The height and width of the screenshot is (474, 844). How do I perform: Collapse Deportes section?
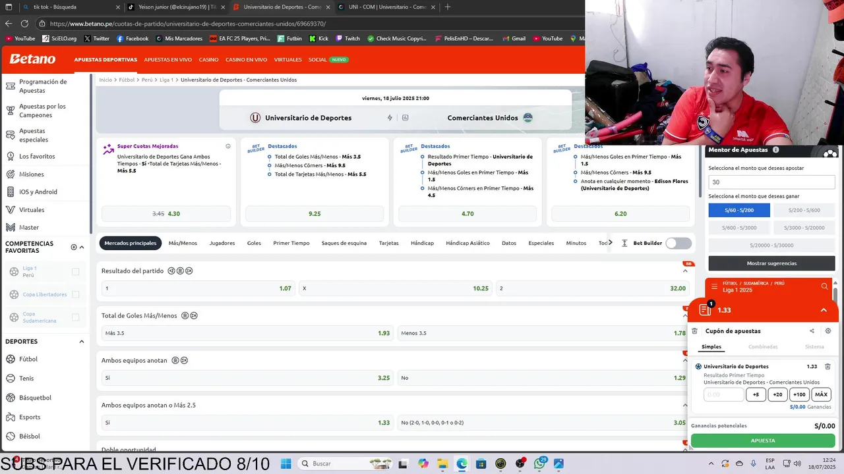82,342
